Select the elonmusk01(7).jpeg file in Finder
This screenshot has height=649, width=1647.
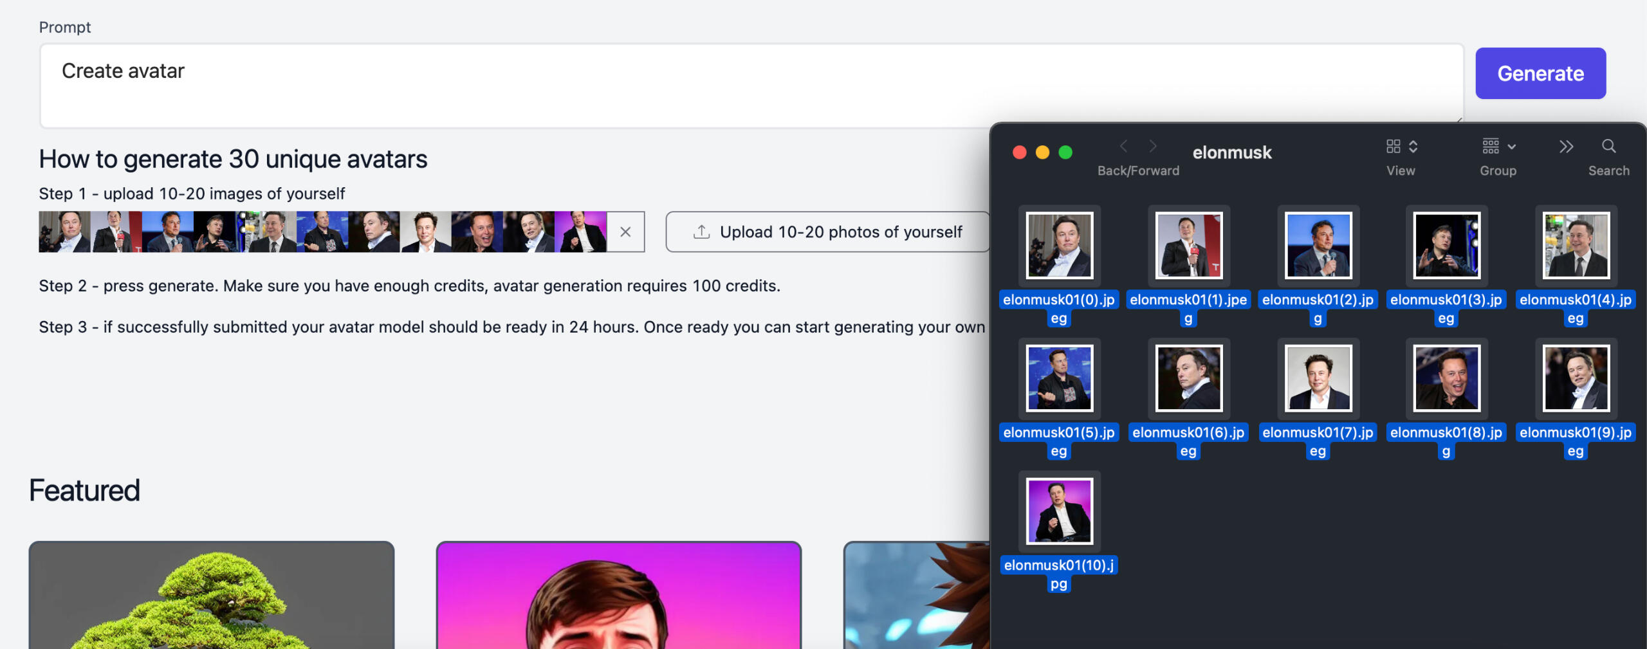1318,378
